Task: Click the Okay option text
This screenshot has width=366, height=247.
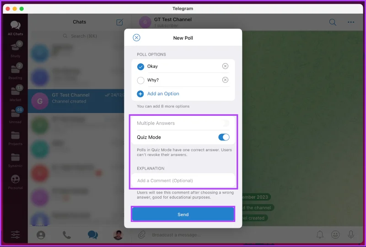Action: point(152,66)
